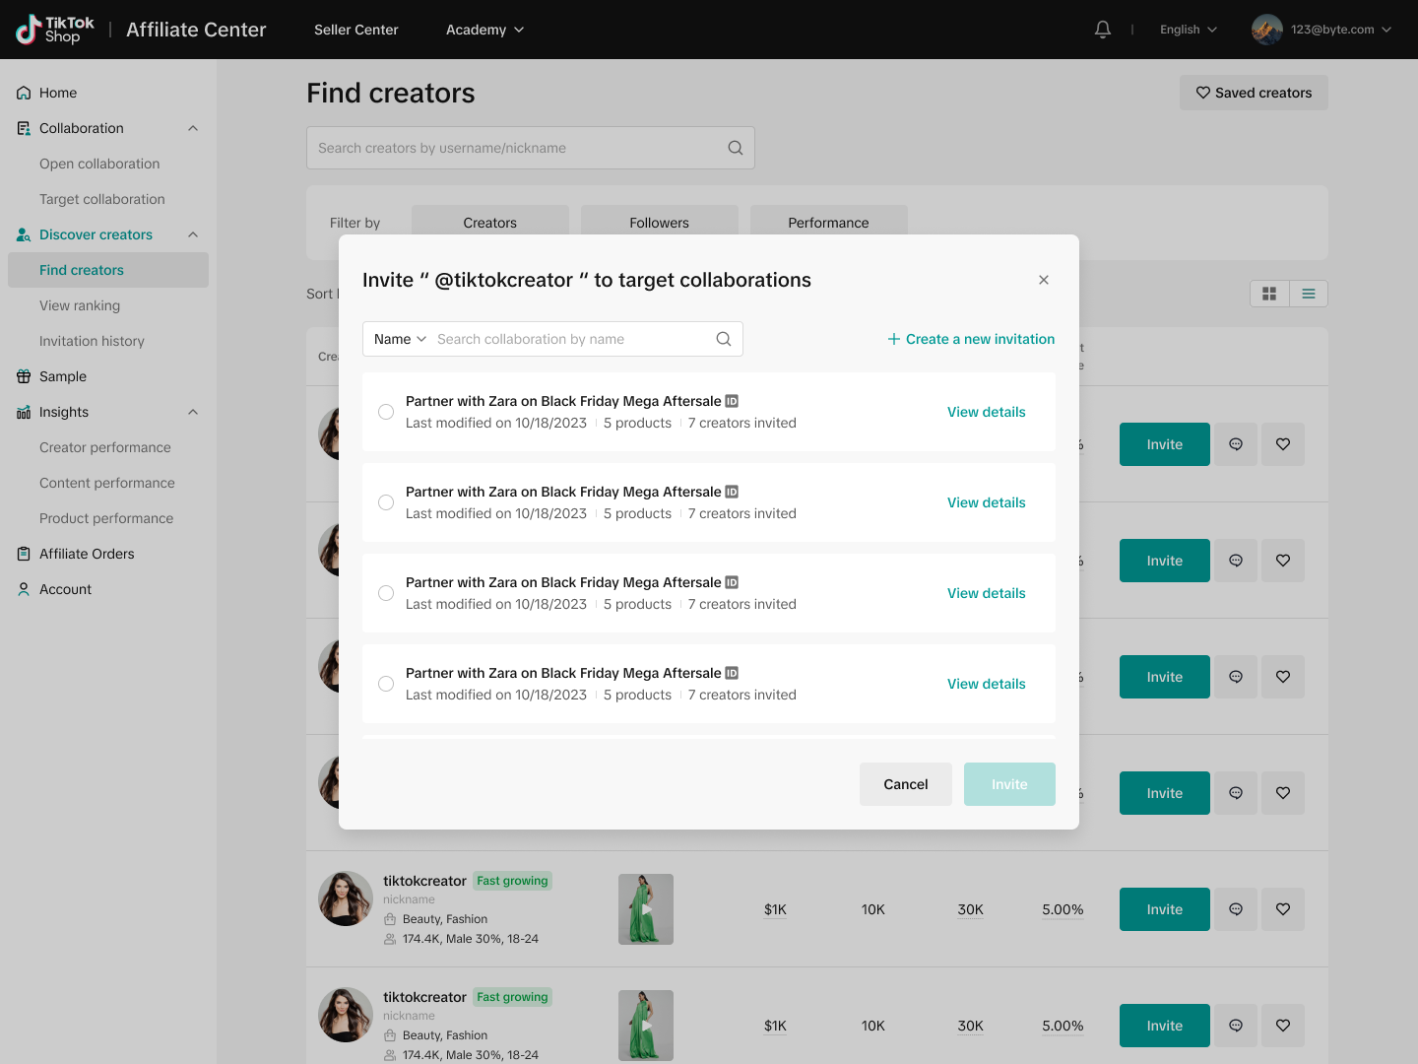The image size is (1418, 1064).
Task: Open the user profile avatar
Action: [x=1266, y=30]
